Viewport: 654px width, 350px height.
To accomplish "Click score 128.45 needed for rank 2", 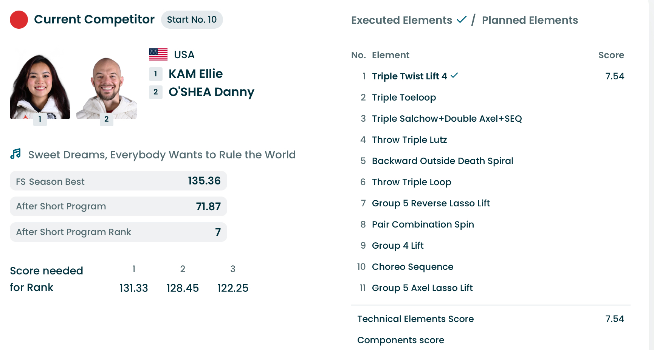I will [x=183, y=288].
